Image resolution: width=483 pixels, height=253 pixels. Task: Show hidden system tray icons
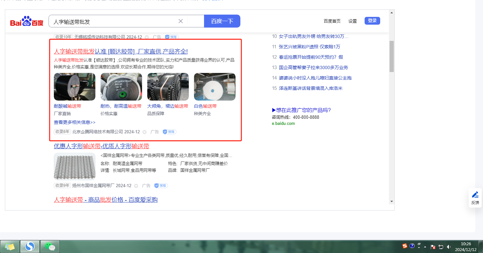tap(425, 247)
